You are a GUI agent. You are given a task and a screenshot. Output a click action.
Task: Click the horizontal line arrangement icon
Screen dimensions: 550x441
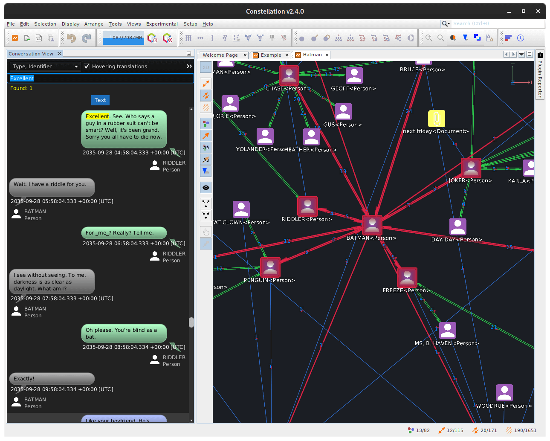click(200, 38)
